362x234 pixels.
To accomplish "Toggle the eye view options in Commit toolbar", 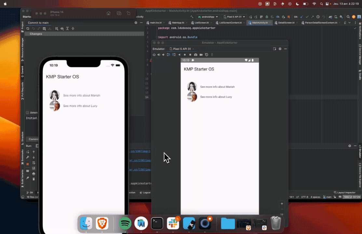I will point(62,29).
